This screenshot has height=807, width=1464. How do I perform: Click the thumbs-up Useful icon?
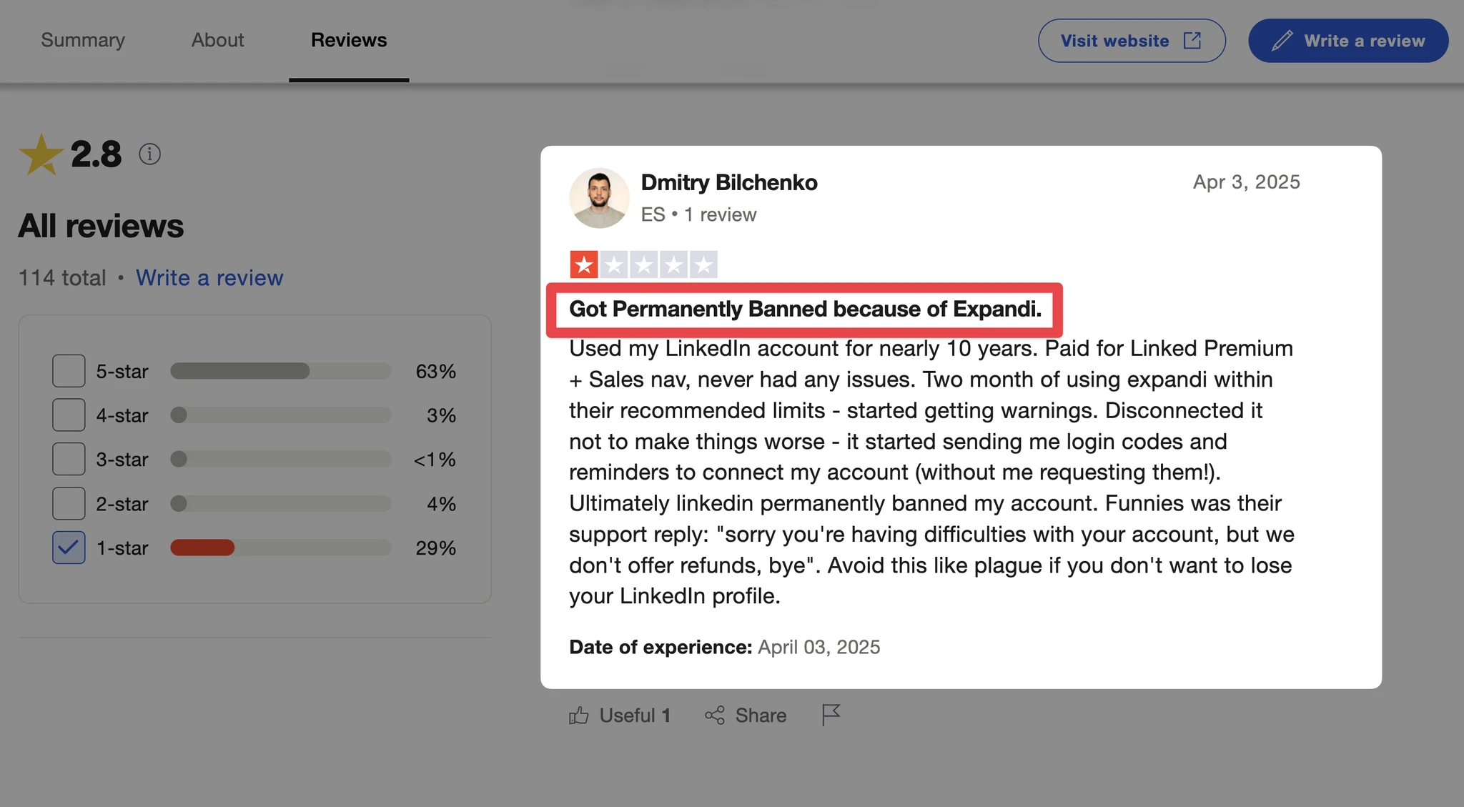[x=579, y=715]
